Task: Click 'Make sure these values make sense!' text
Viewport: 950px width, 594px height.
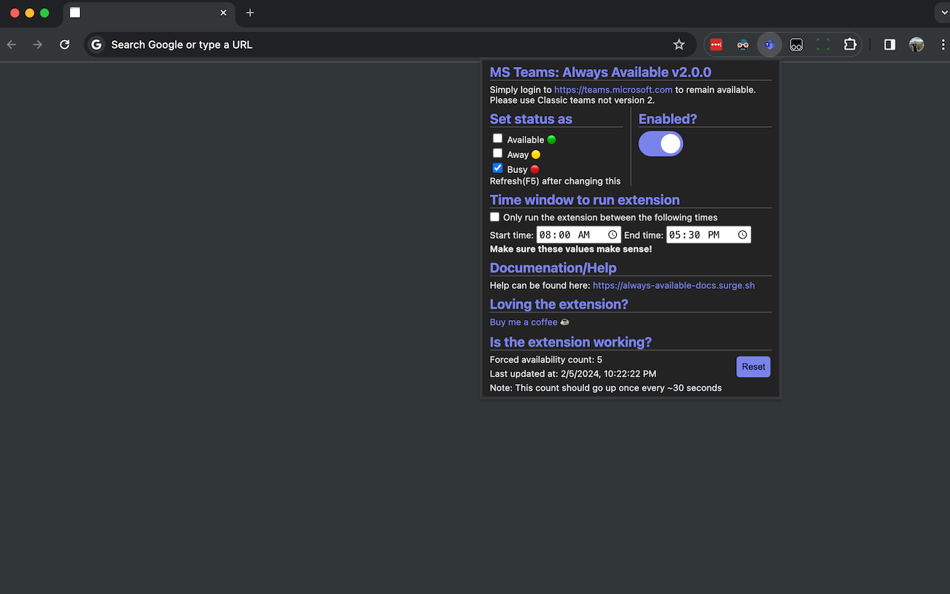Action: 571,249
